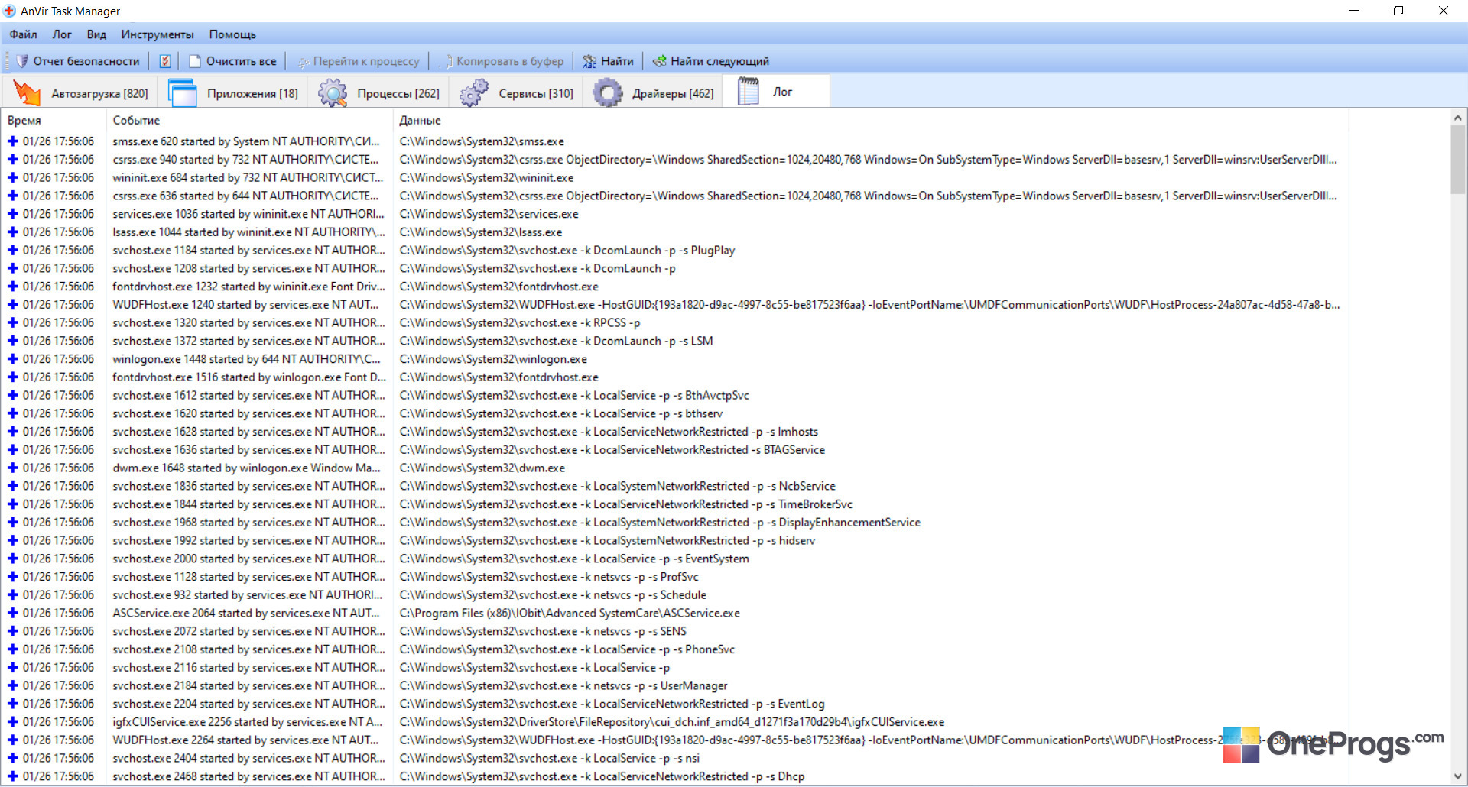Image resolution: width=1468 pixels, height=787 pixels.
Task: Click the plus icon on the lsass.exe 1044 row
Action: [x=13, y=232]
